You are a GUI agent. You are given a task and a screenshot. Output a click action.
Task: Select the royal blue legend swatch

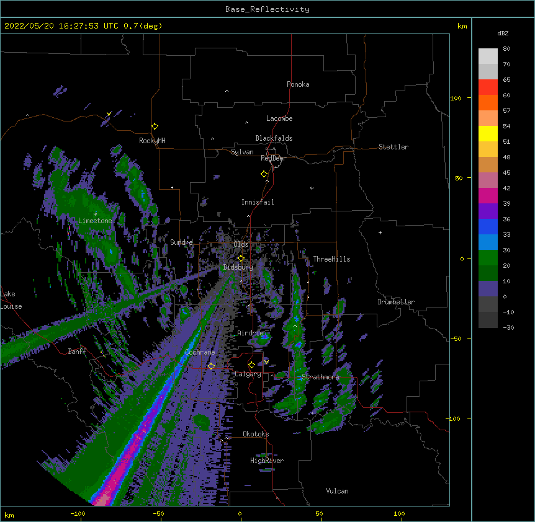(488, 226)
